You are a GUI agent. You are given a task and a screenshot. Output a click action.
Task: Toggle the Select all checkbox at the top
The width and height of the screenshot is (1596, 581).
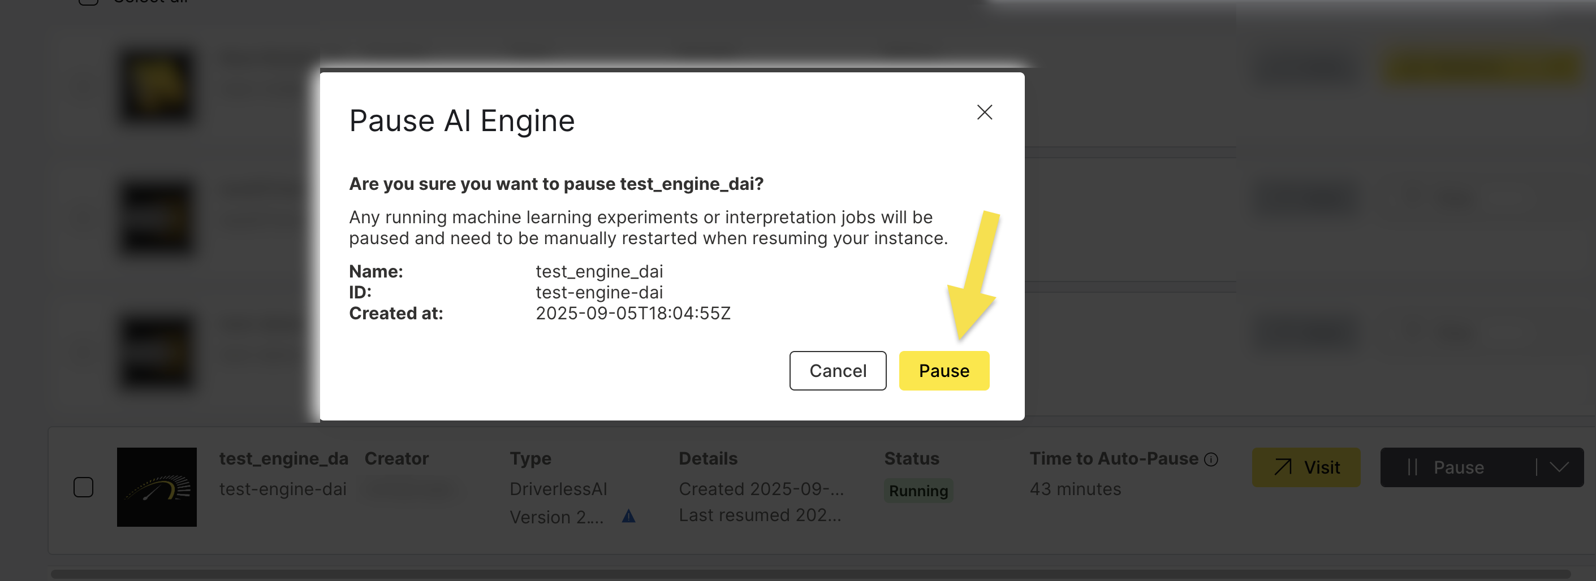click(88, 1)
